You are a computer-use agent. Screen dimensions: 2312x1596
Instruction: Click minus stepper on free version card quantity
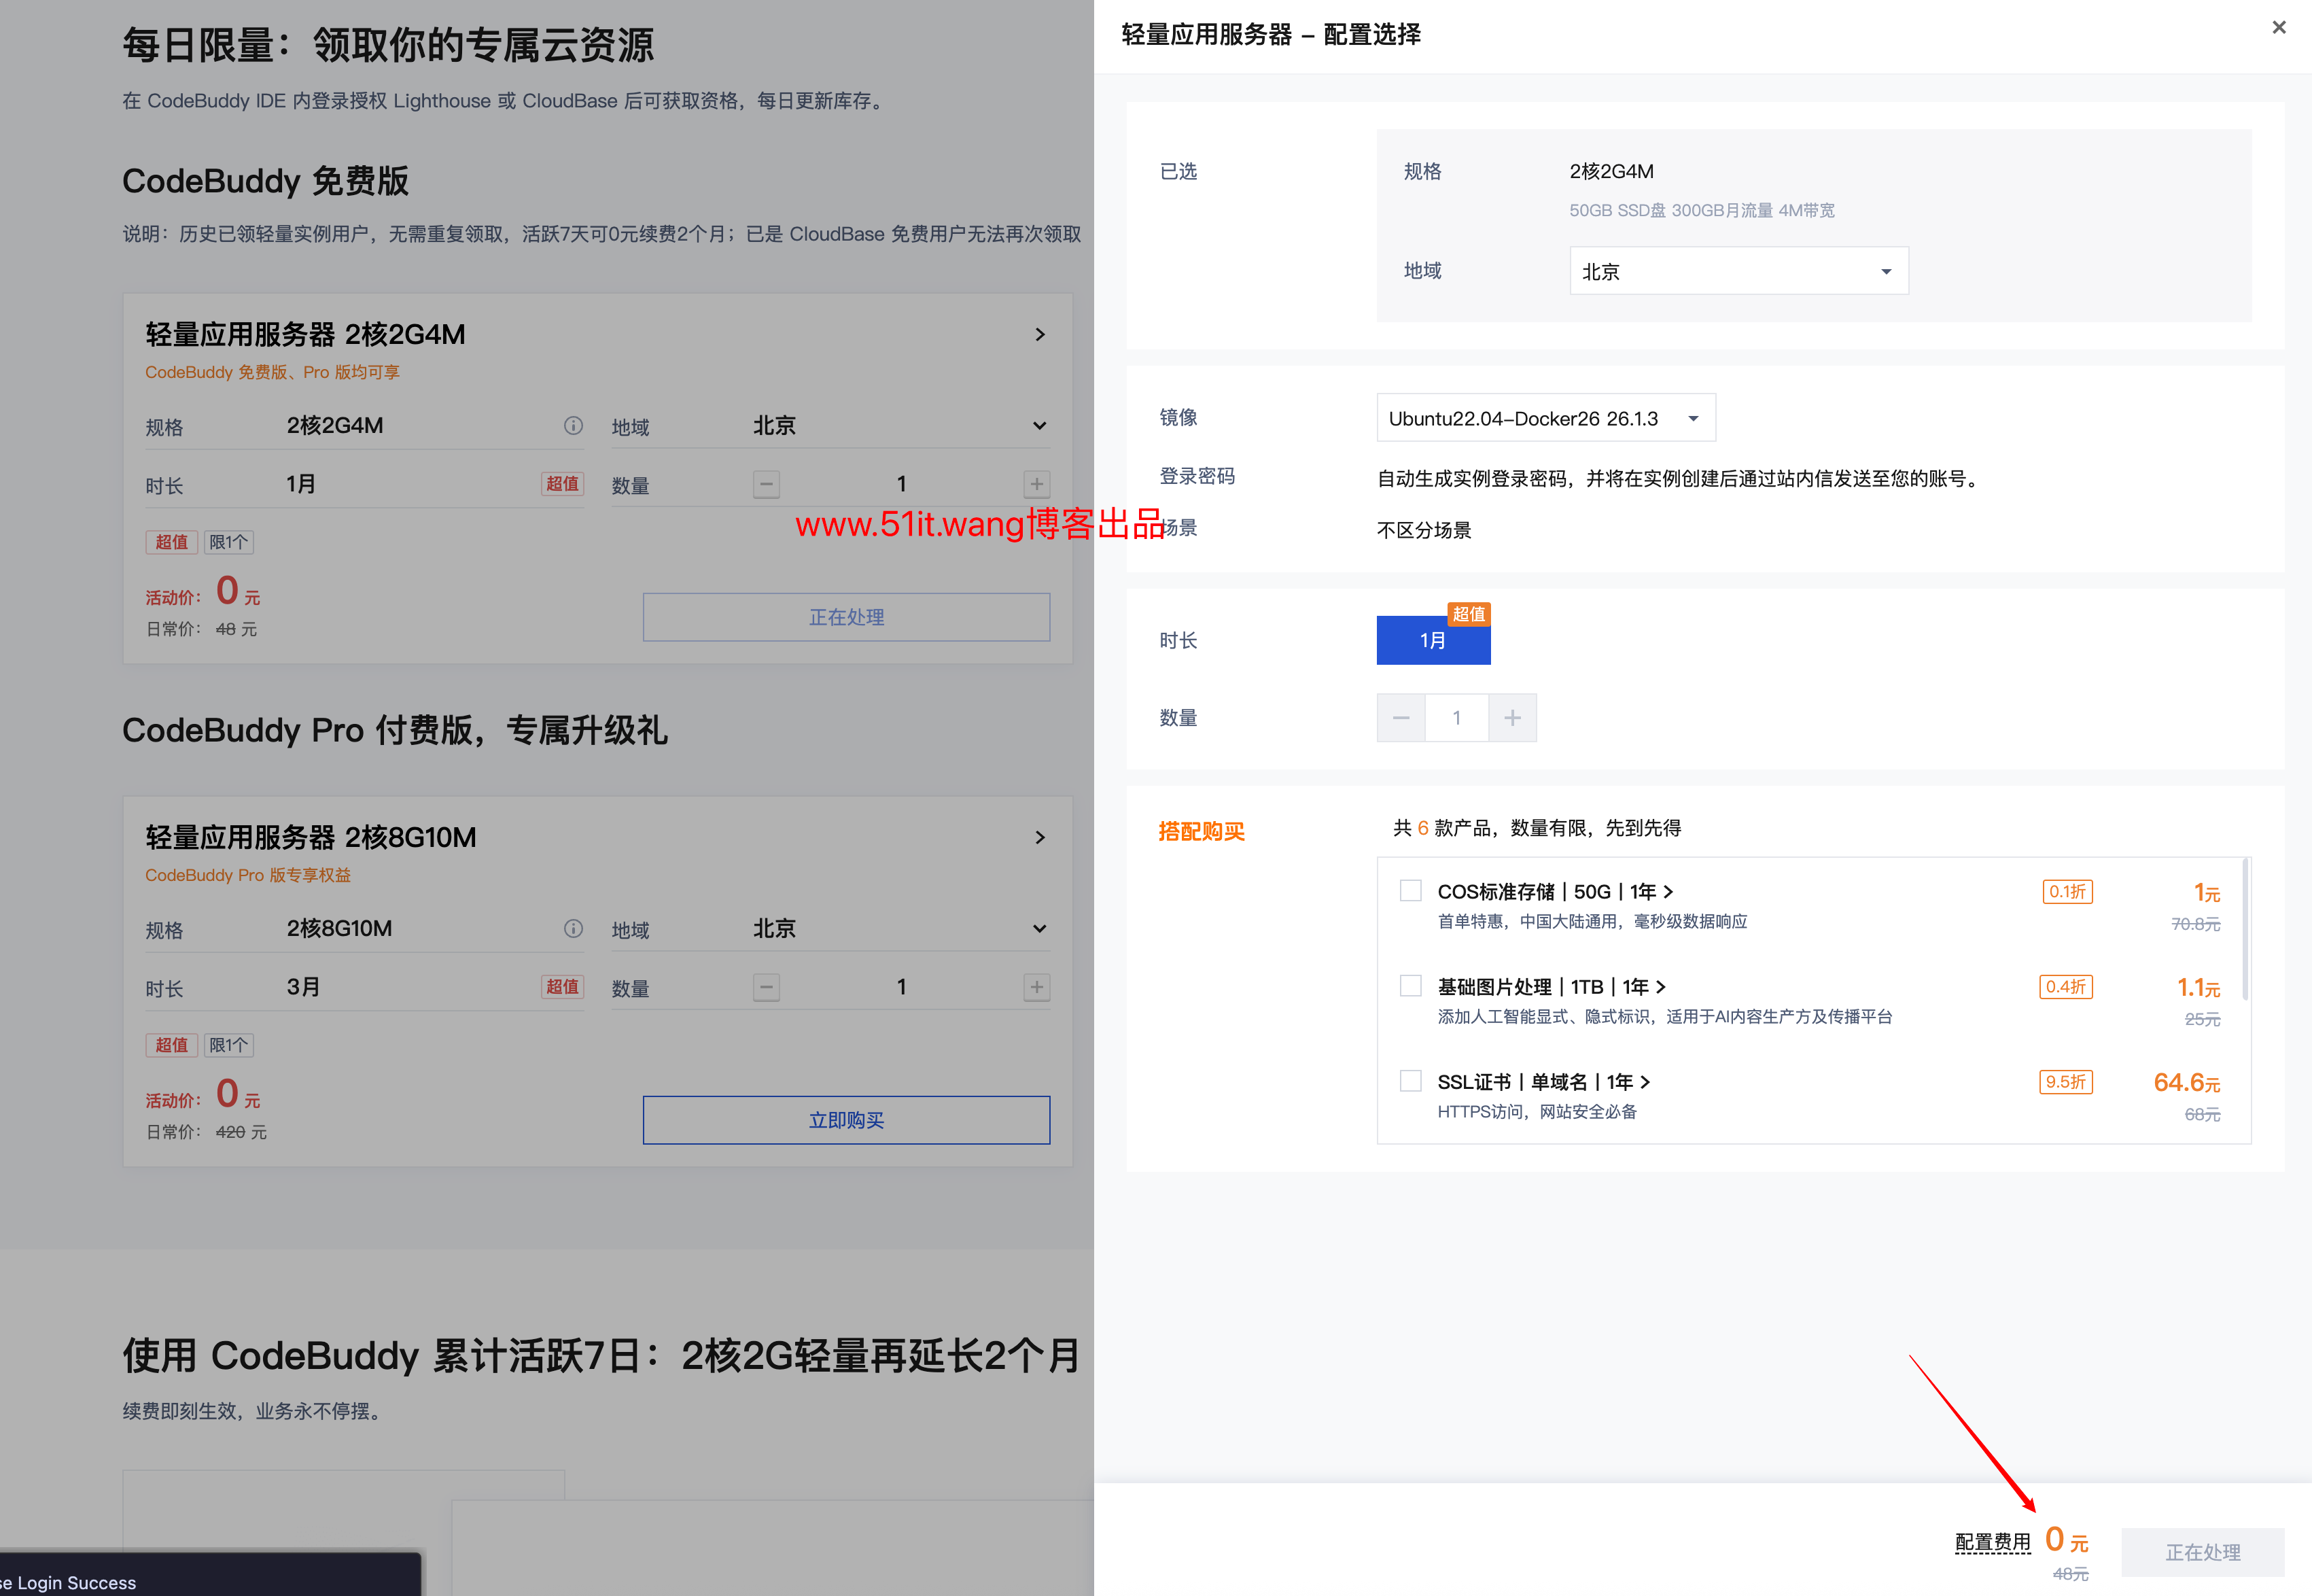pyautogui.click(x=766, y=484)
